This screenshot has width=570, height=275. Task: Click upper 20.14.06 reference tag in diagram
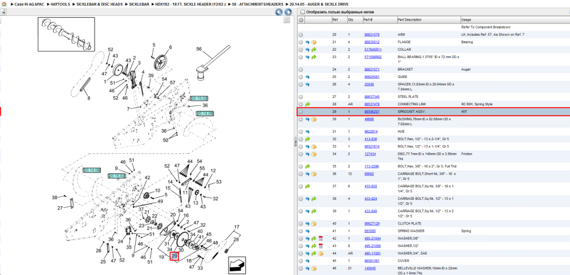click(205, 114)
